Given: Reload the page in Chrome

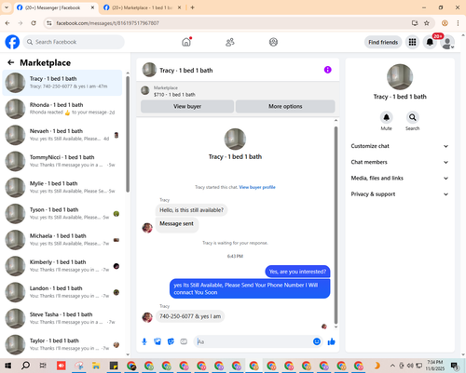Looking at the screenshot, I should tap(34, 23).
